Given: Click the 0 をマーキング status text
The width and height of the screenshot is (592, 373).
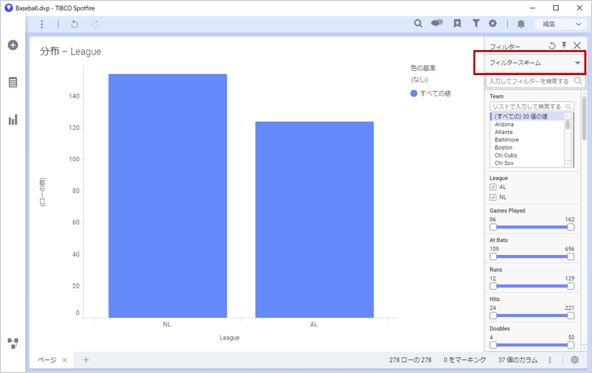Looking at the screenshot, I should 465,360.
